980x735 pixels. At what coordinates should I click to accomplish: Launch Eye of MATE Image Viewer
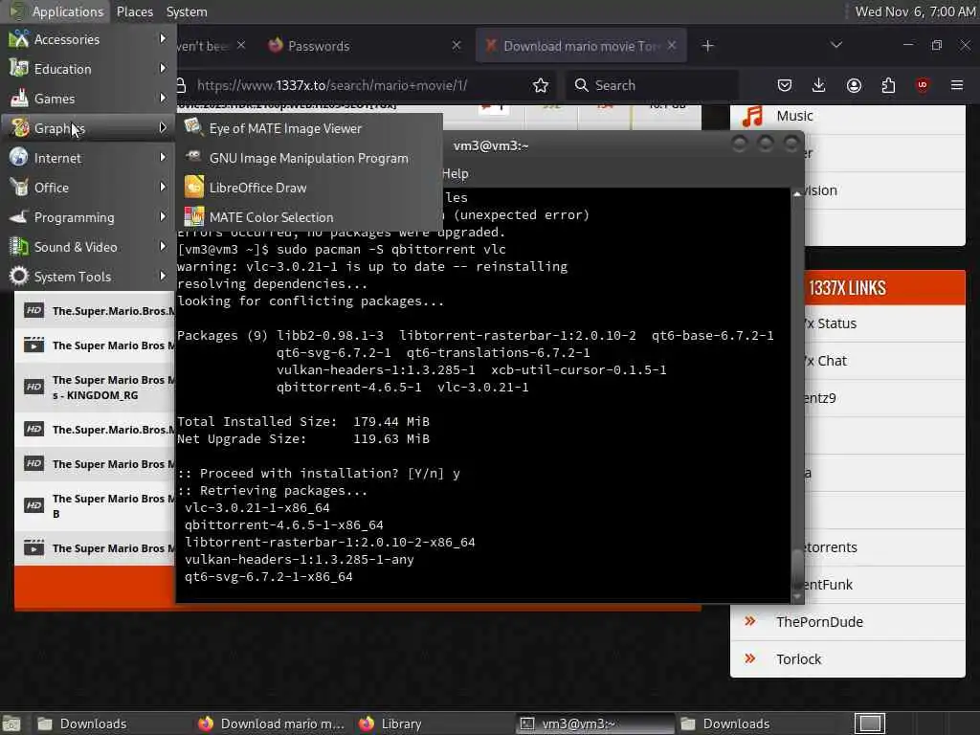click(310, 128)
